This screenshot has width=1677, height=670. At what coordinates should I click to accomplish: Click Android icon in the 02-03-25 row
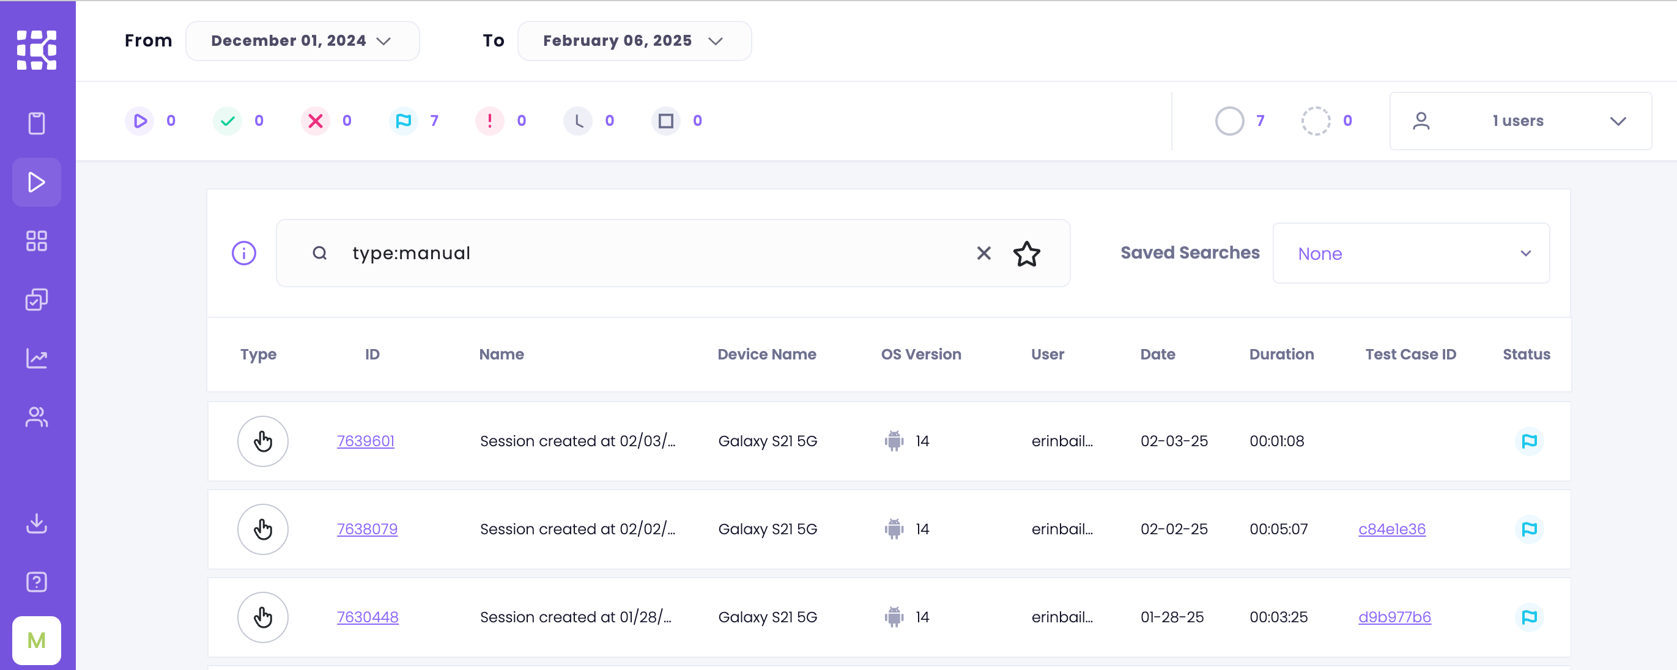(894, 441)
